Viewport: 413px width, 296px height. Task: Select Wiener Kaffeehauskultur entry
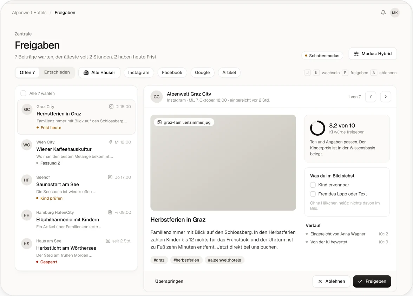pos(76,152)
